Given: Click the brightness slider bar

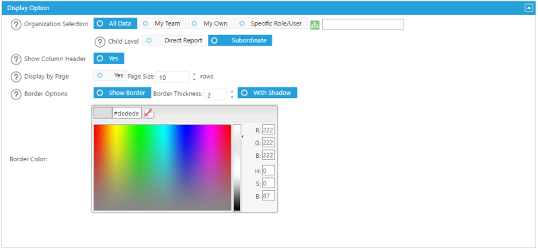Looking at the screenshot, I should 237,167.
